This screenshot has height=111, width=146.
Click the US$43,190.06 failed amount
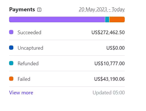(109, 79)
